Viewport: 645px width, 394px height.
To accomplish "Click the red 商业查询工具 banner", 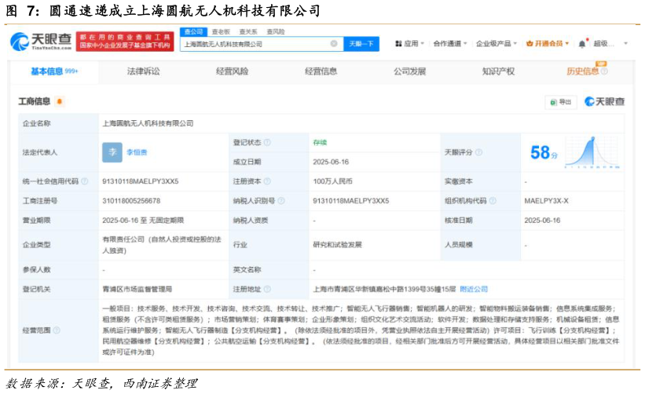I will 125,42.
